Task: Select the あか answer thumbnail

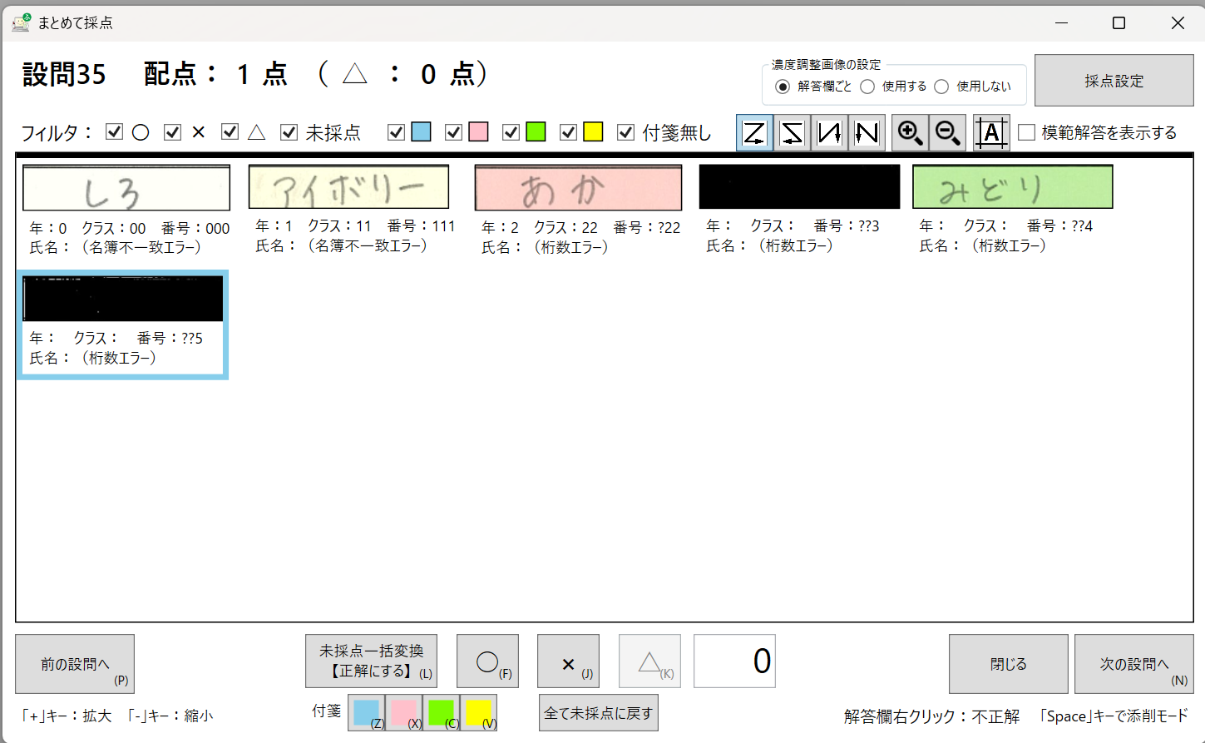Action: pyautogui.click(x=578, y=188)
